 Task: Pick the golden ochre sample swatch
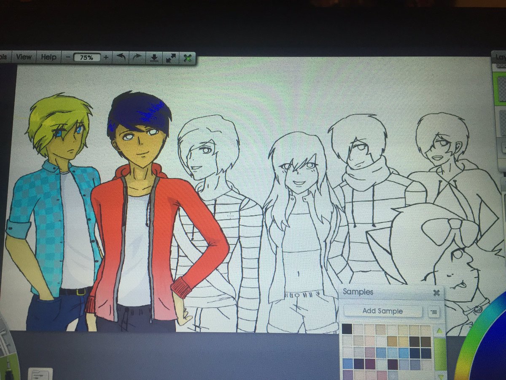coord(392,341)
